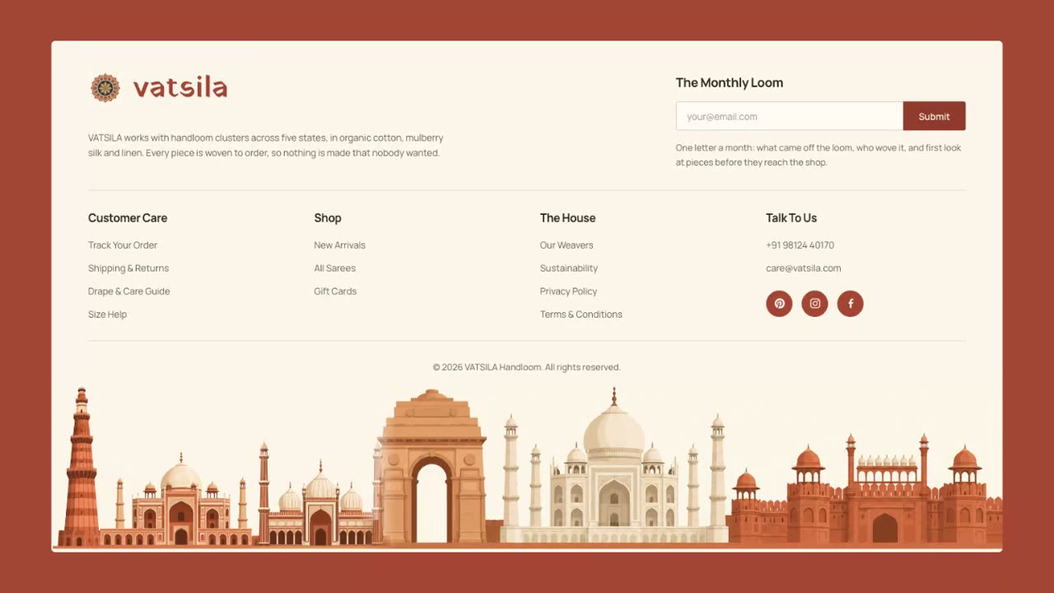
Task: Click the Shop column heading
Action: (328, 218)
